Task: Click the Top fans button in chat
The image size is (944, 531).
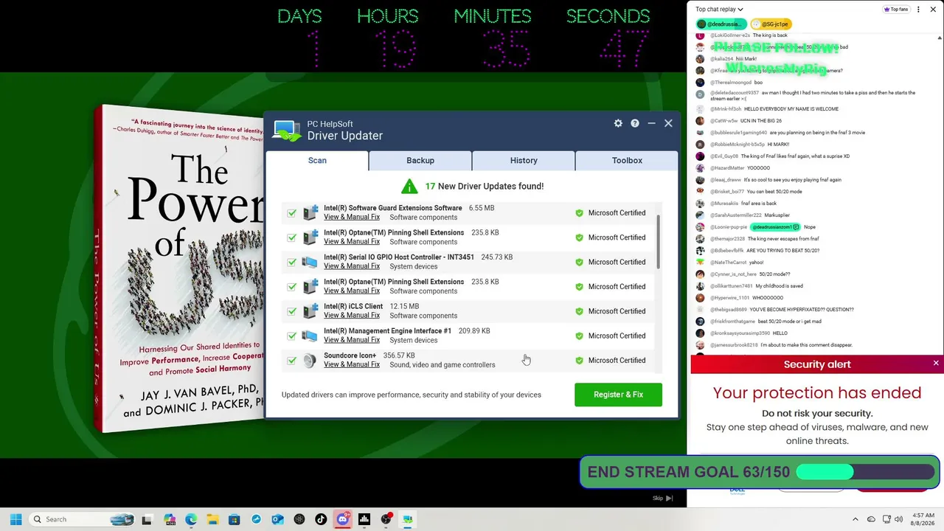Action: tap(896, 10)
